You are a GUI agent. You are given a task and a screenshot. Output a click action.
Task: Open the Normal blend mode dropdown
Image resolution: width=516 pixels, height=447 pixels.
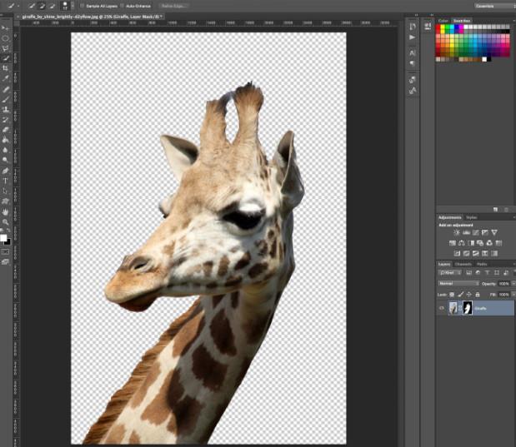tap(458, 283)
